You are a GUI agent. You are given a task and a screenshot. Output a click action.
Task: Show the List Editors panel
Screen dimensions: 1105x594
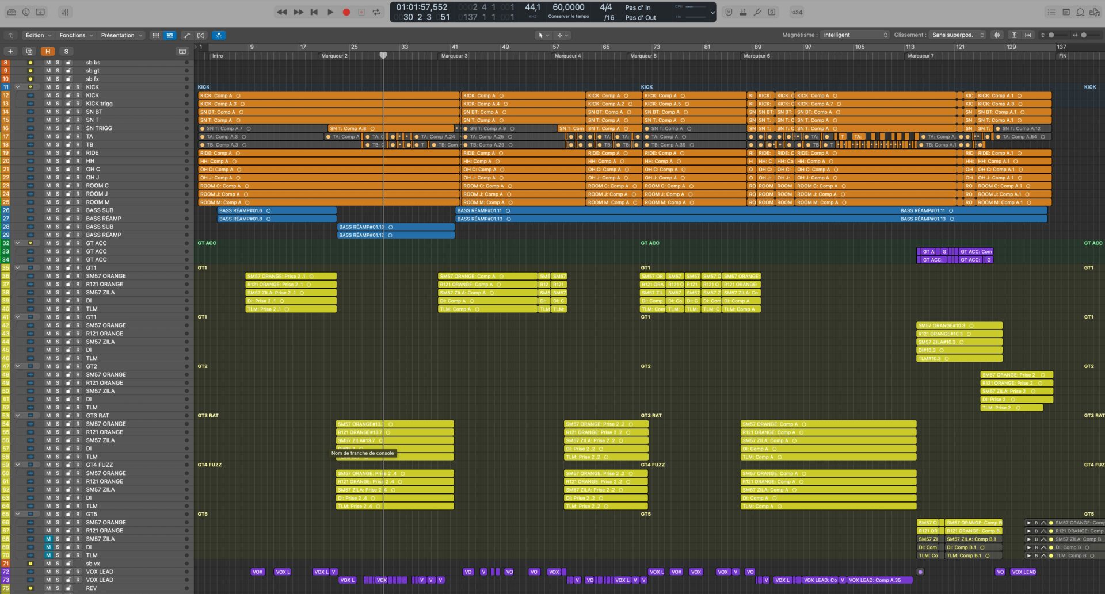pyautogui.click(x=1051, y=12)
